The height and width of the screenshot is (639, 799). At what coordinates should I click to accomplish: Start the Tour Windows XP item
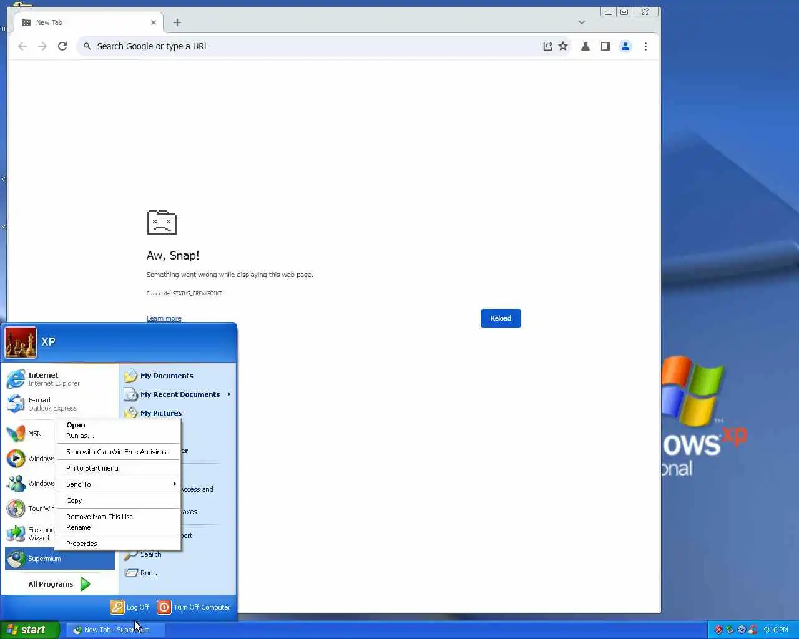click(30, 509)
